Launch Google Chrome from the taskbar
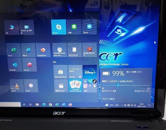Viewport: 166px width, 130px height. [50, 105]
